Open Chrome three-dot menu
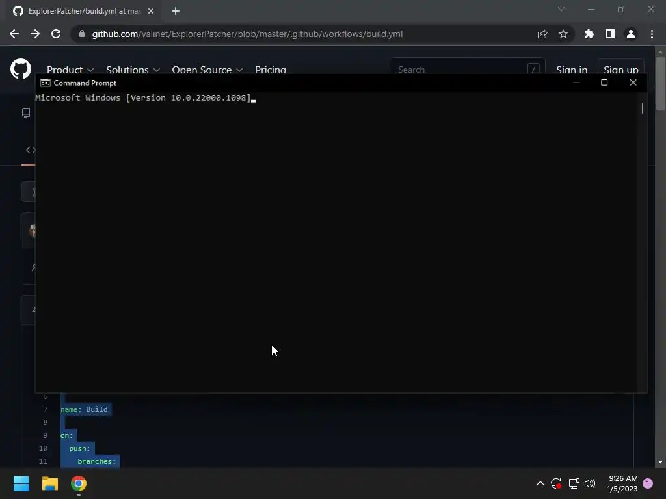The width and height of the screenshot is (666, 499). click(652, 34)
